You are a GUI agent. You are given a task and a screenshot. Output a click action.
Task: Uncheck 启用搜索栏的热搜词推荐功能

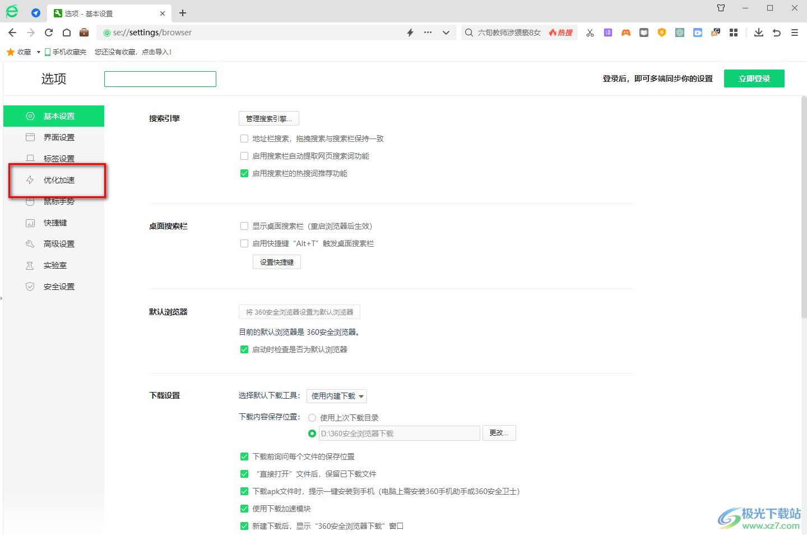244,173
